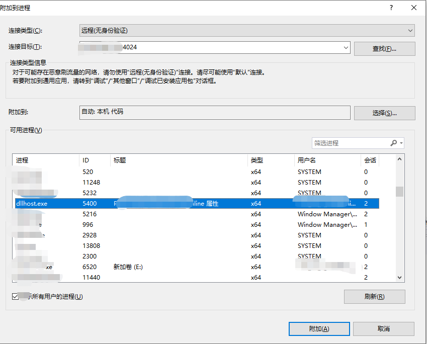The height and width of the screenshot is (344, 427).
Task: Click the search magnifier icon in filter box
Action: 394,143
